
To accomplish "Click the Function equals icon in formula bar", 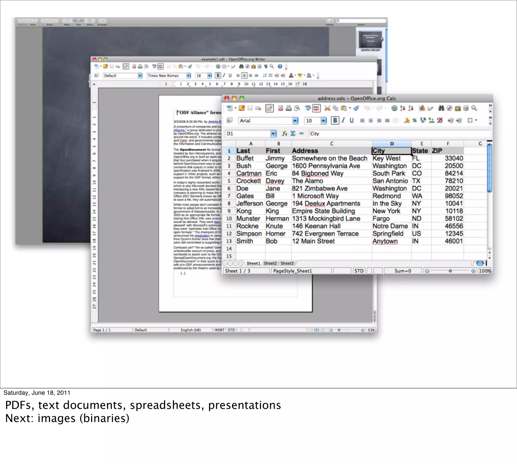I will pos(301,133).
